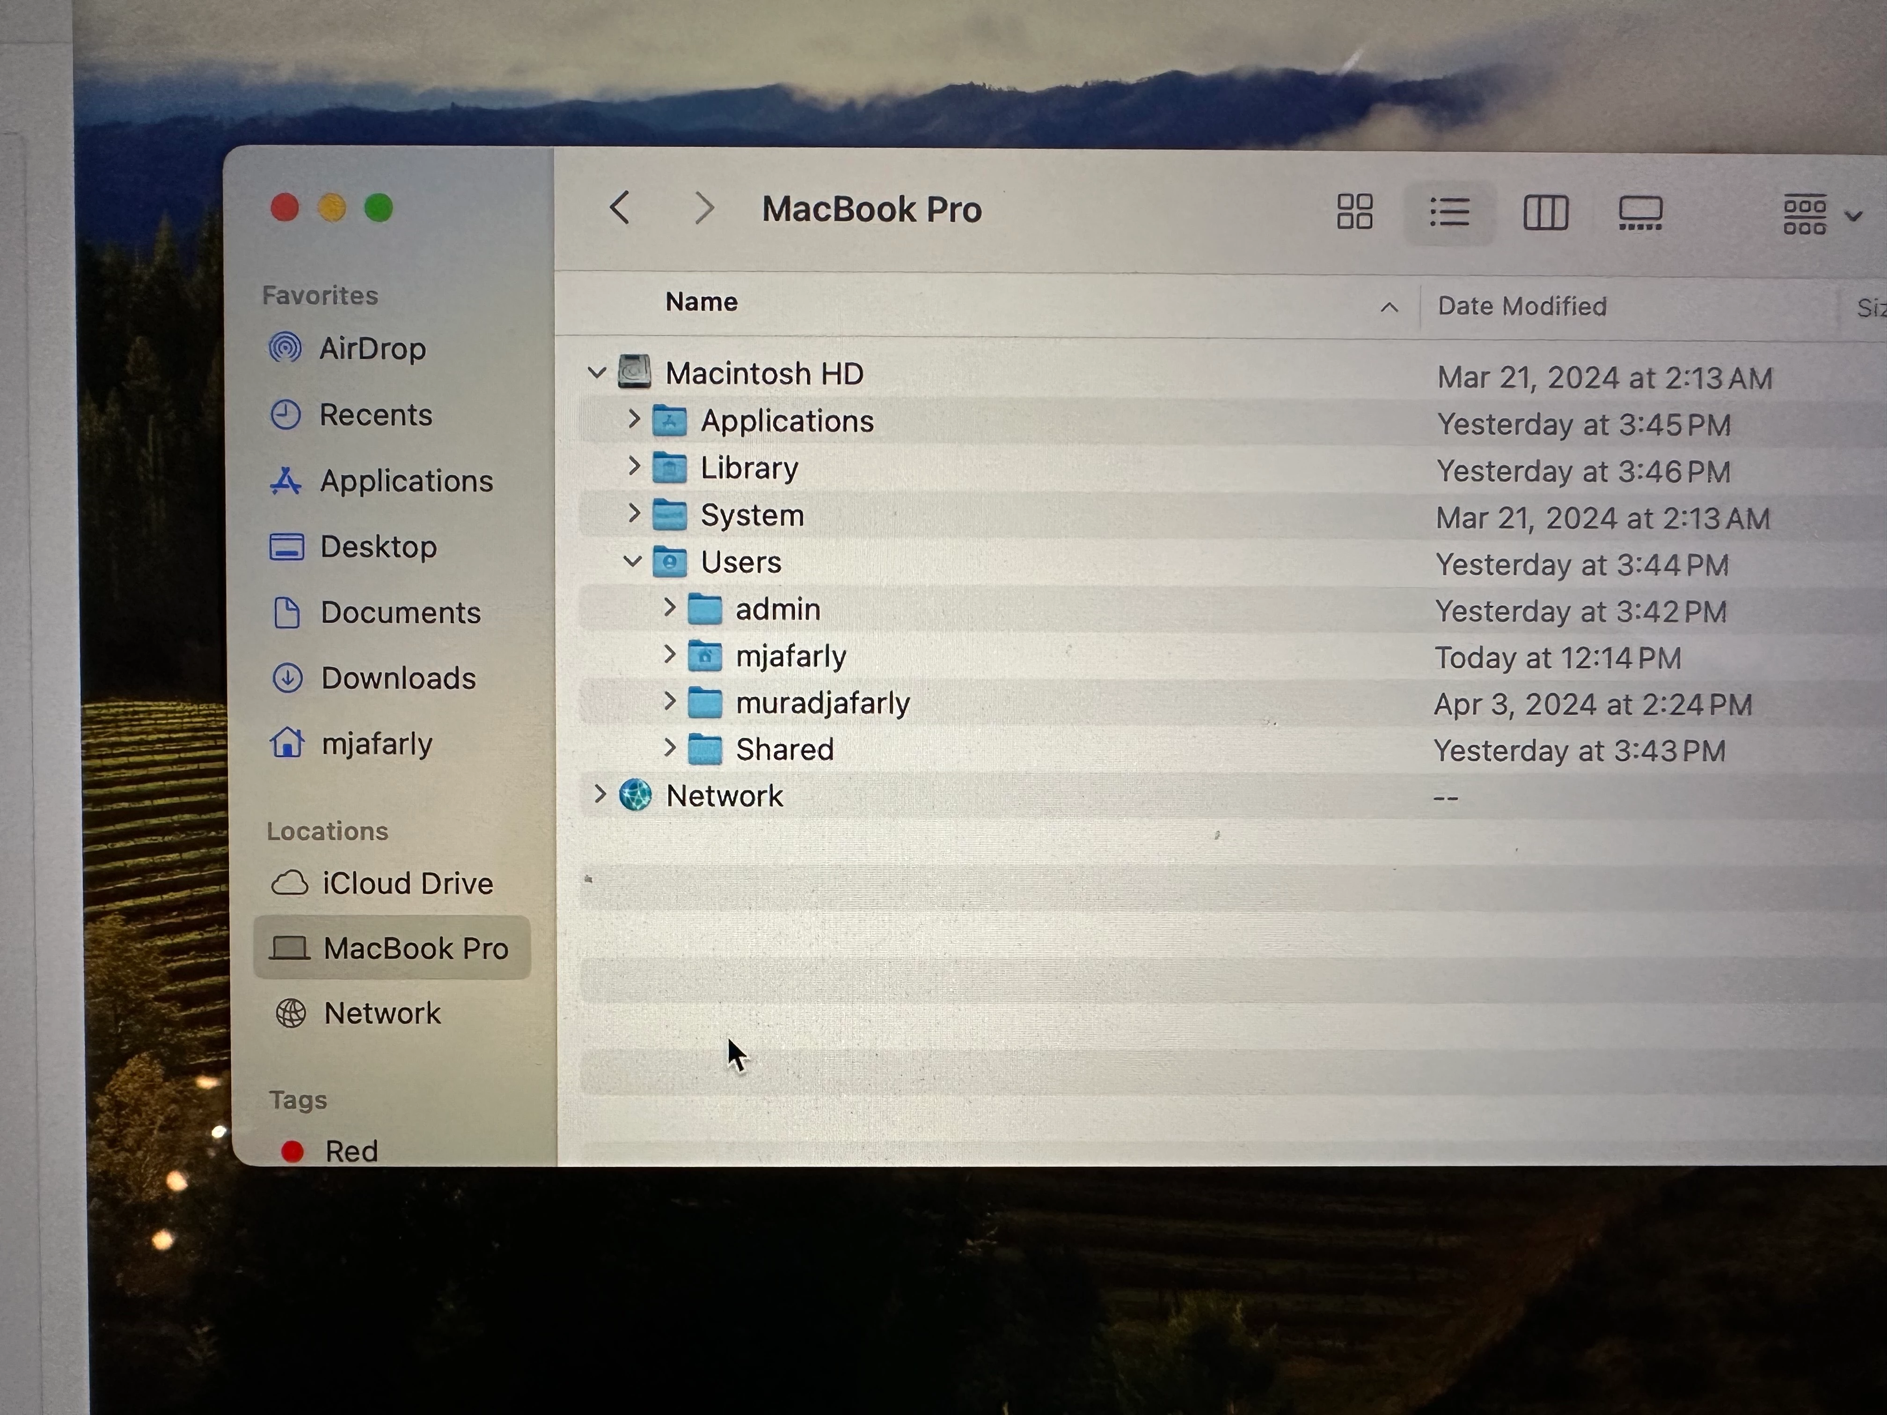
Task: Select the Users folder icon
Action: [670, 561]
